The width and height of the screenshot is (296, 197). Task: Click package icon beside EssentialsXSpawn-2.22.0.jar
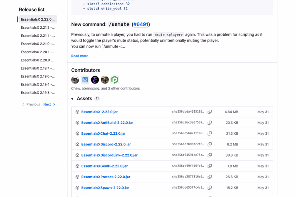(x=77, y=188)
